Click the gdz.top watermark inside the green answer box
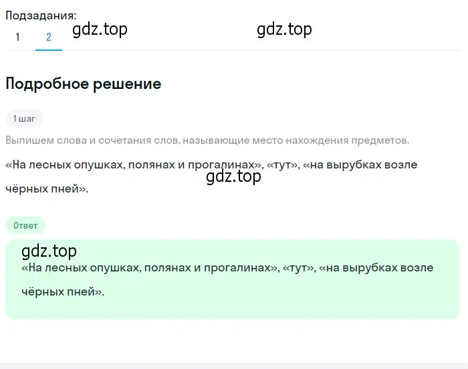Viewport: 468px width, 369px height. click(49, 251)
